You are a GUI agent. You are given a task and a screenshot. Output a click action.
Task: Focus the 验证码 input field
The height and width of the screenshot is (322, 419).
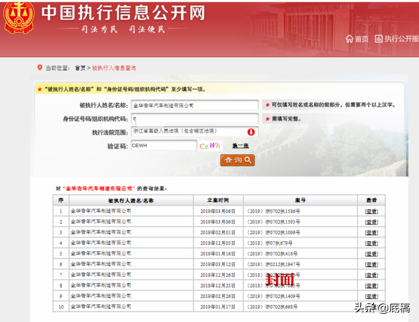pos(164,146)
